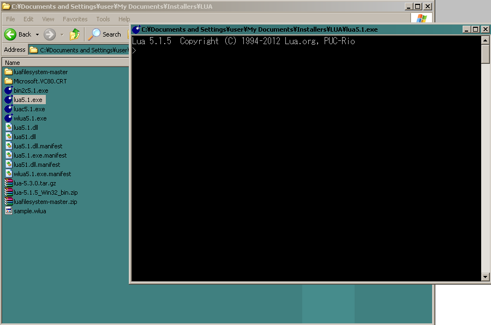Open the Help menu
Viewport: 491px width, 325px height.
[124, 19]
